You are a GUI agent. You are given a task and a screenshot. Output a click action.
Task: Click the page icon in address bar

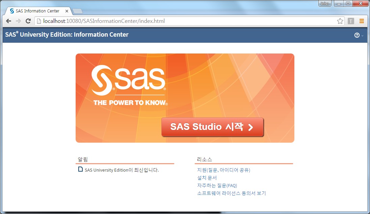39,21
